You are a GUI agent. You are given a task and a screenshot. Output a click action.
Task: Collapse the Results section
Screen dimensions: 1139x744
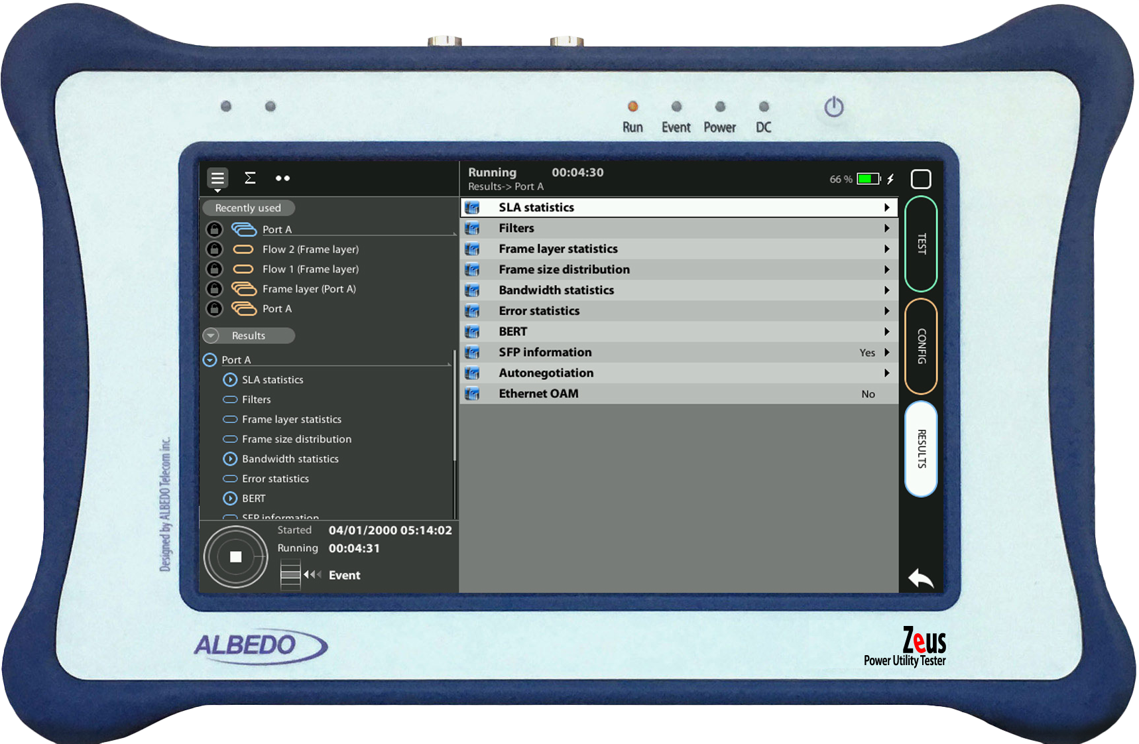tap(211, 336)
